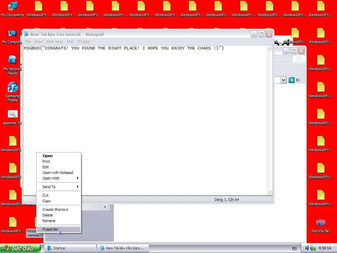337x253 pixels.
Task: Choose Edit in the context menu
Action: (x=59, y=167)
